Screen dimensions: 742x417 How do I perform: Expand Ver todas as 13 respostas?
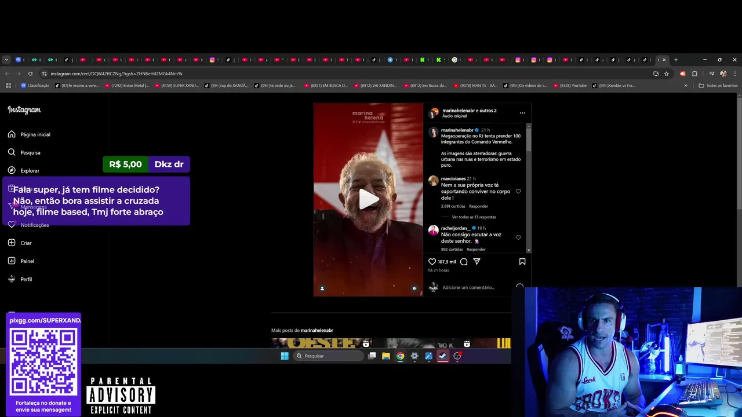pyautogui.click(x=474, y=217)
